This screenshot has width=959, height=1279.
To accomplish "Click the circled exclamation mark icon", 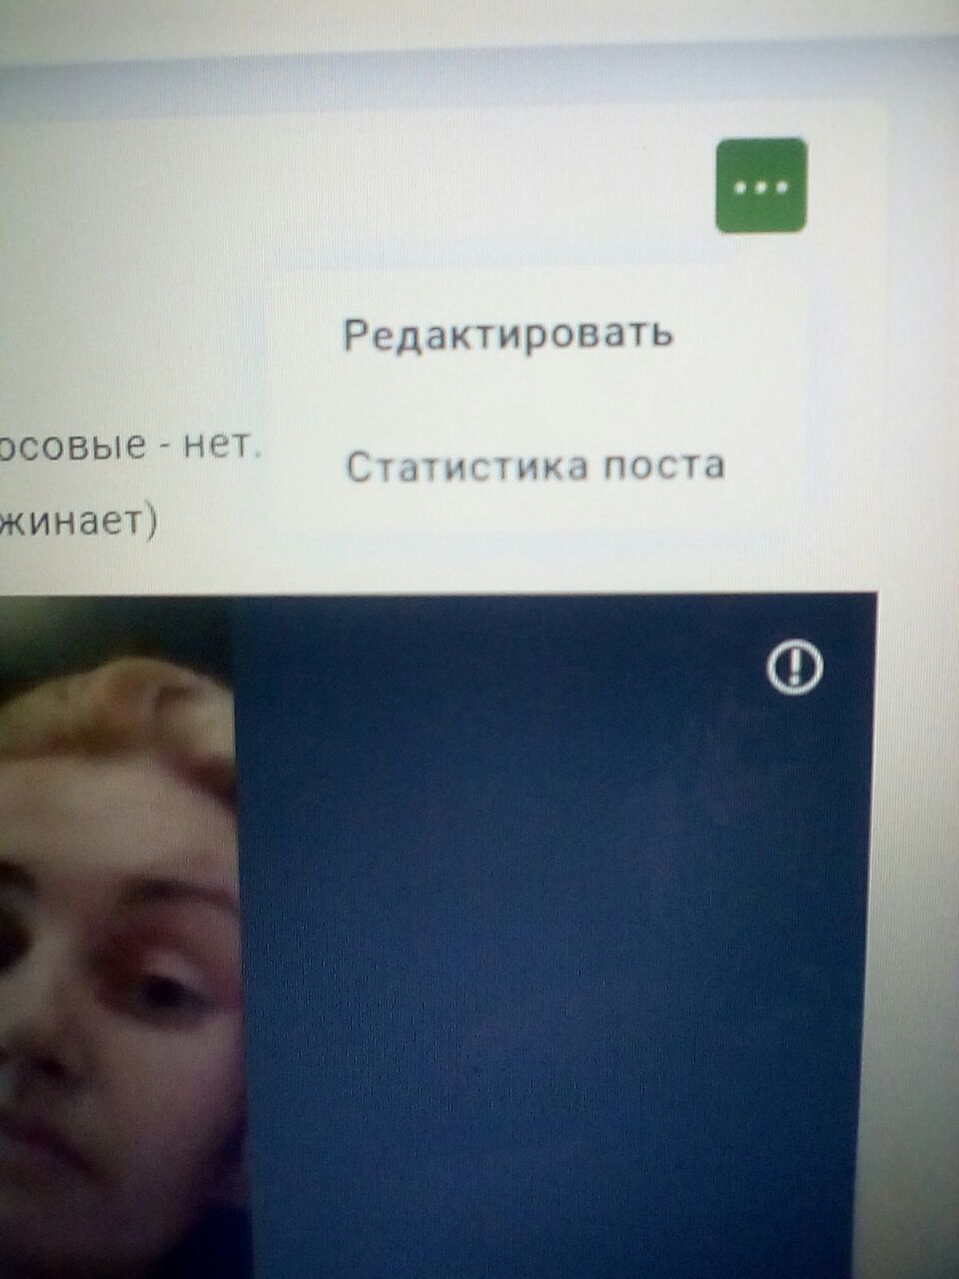I will coord(795,665).
